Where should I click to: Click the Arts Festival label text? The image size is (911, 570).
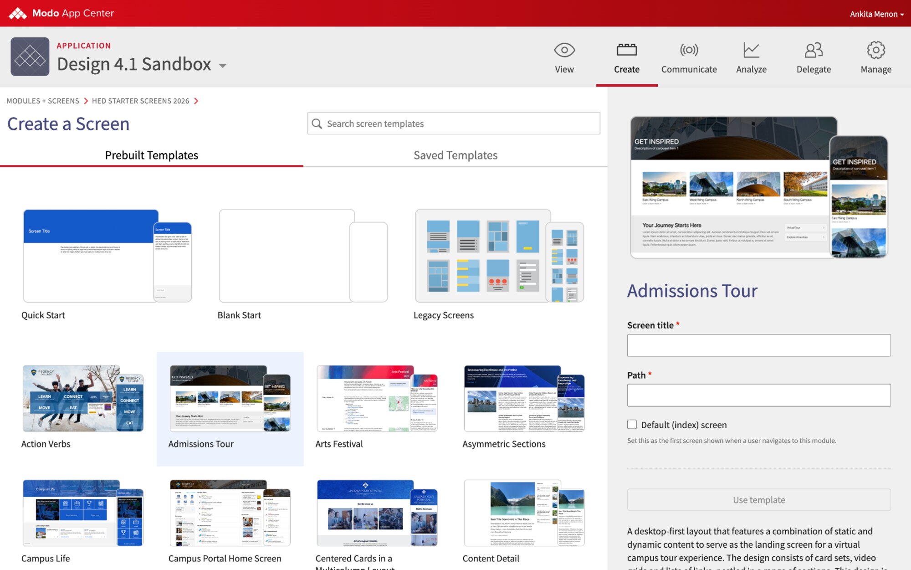339,444
